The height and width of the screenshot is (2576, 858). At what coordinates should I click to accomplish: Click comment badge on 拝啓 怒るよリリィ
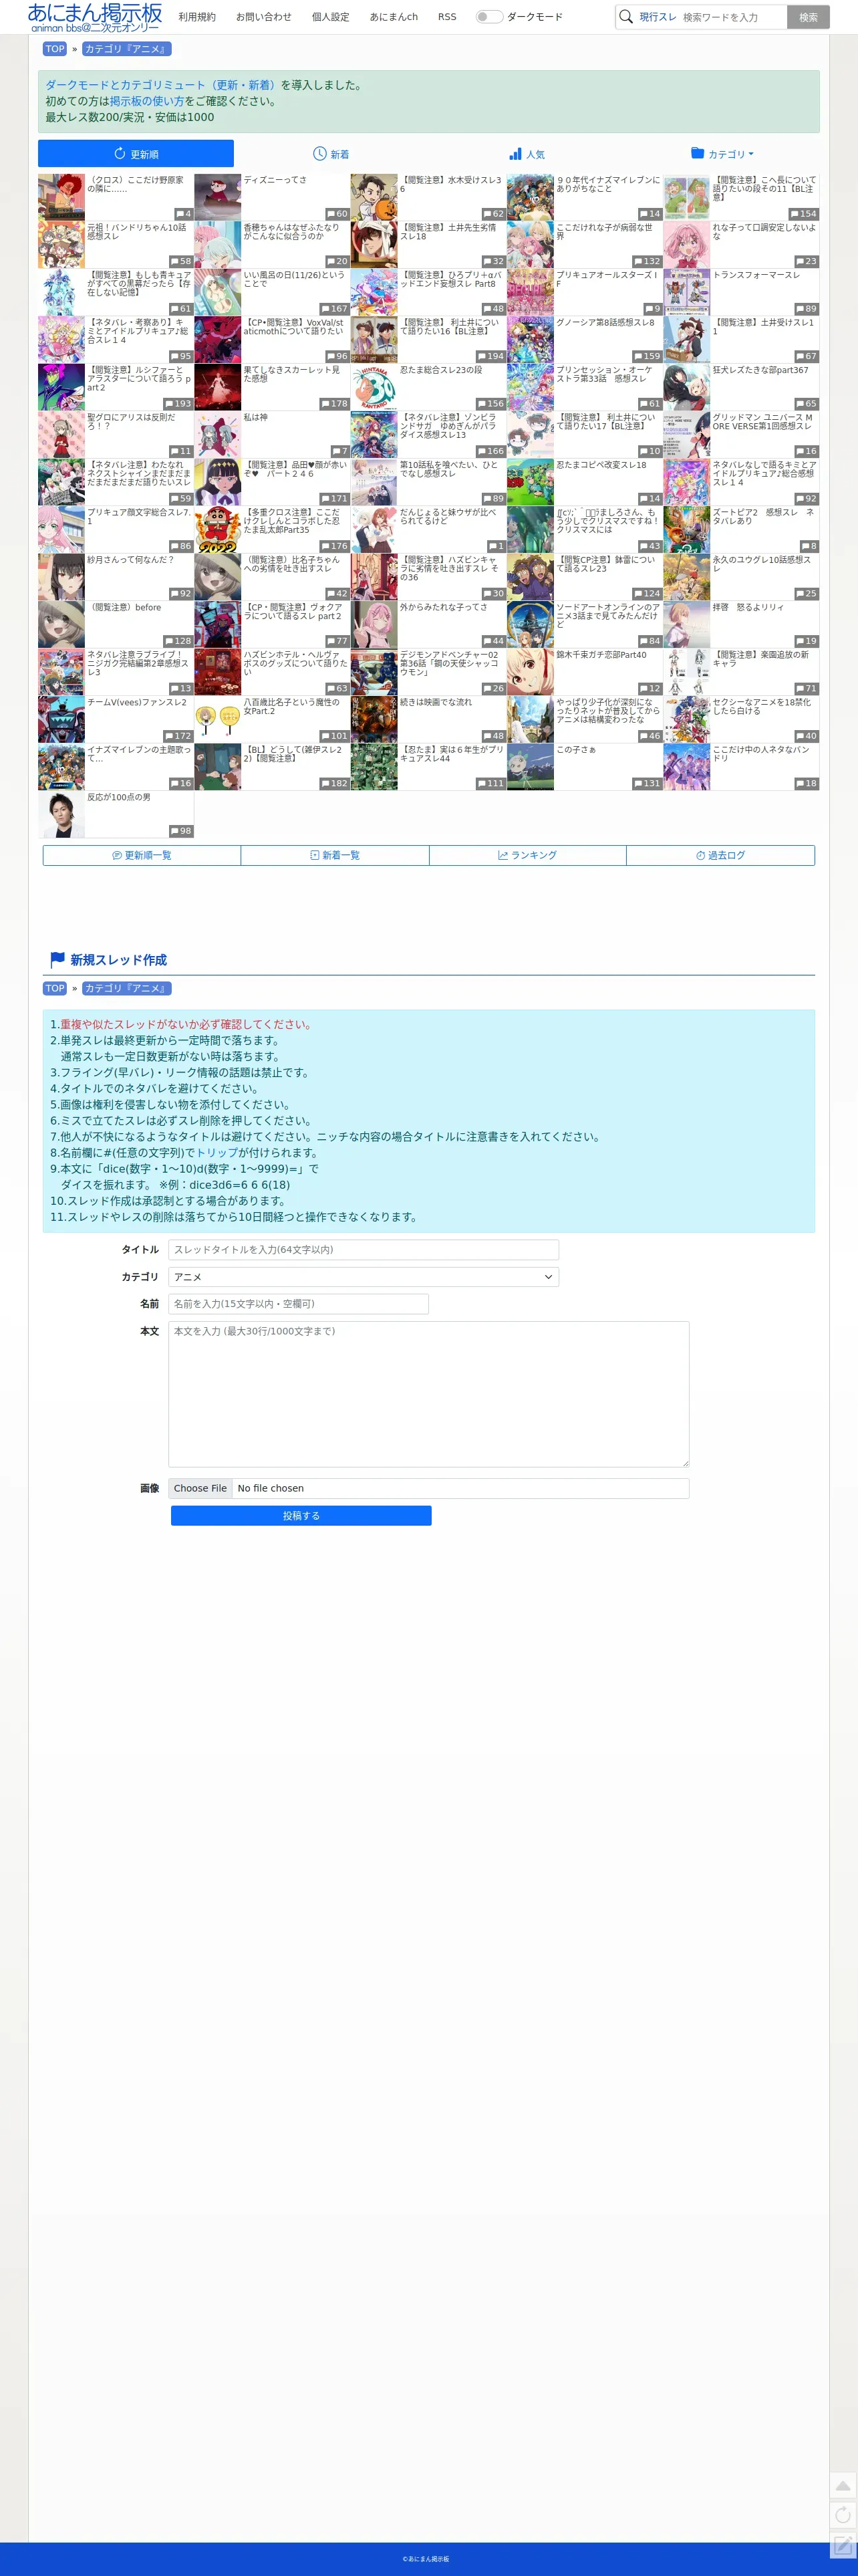[806, 641]
